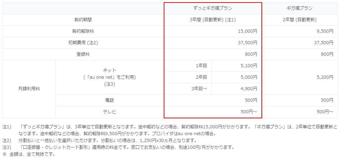Click the 2年間 (自動更新) cell

coord(300,20)
